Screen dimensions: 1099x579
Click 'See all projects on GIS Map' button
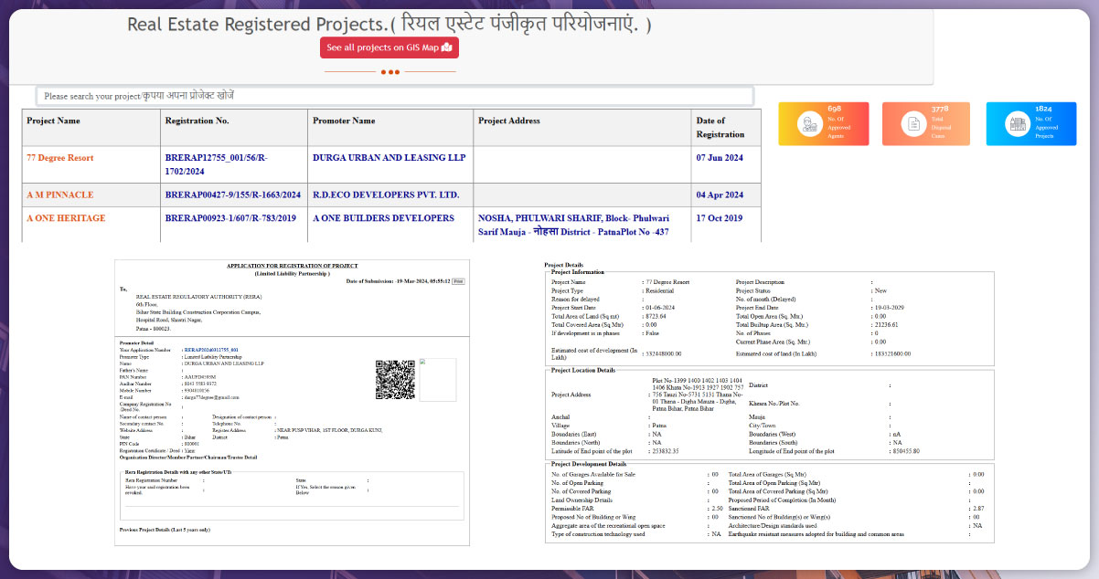tap(389, 47)
